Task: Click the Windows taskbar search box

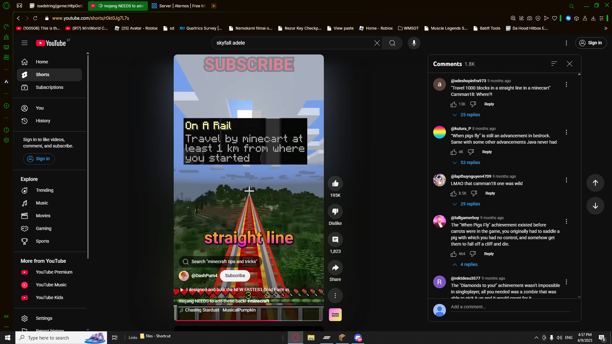Action: click(x=61, y=338)
